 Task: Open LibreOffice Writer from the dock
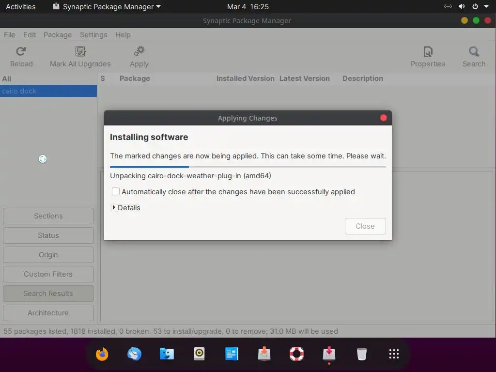pos(232,354)
